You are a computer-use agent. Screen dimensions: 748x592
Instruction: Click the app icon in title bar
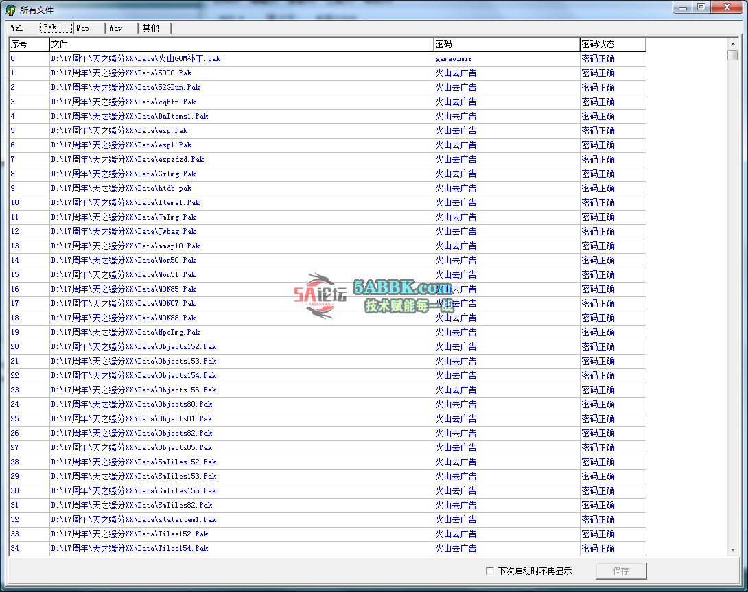pos(10,10)
